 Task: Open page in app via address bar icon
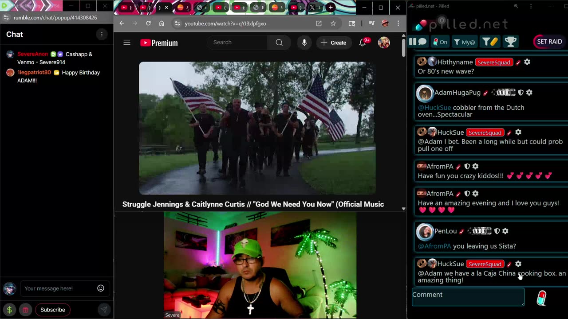coord(319,23)
